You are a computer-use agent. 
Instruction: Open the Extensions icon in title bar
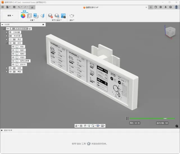(x=156, y=7)
